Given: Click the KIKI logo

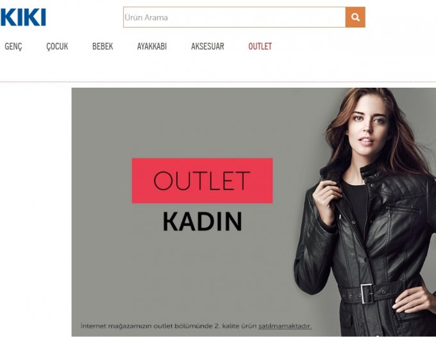Looking at the screenshot, I should pyautogui.click(x=23, y=17).
